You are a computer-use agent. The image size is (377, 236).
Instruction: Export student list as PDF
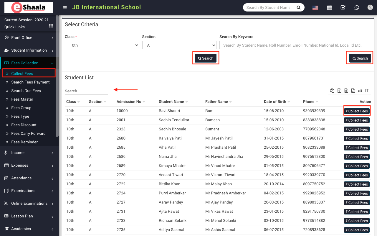coord(353,91)
